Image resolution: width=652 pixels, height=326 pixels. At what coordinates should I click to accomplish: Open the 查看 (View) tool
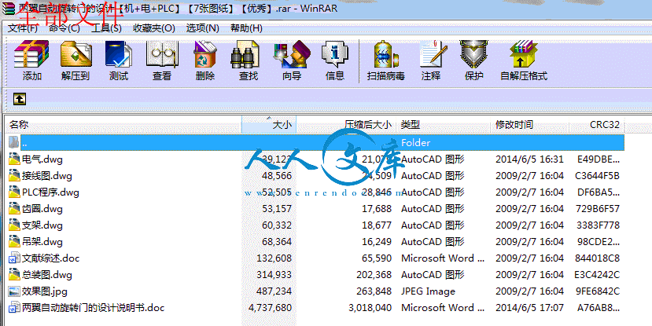pos(162,54)
